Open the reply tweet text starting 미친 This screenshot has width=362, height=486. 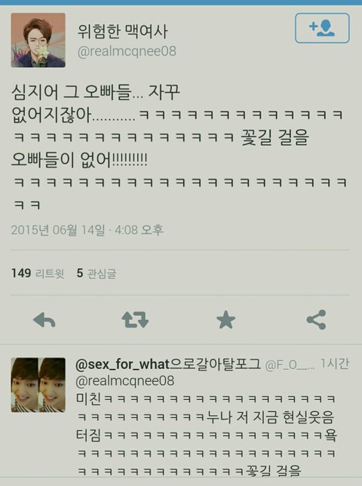tap(206, 435)
